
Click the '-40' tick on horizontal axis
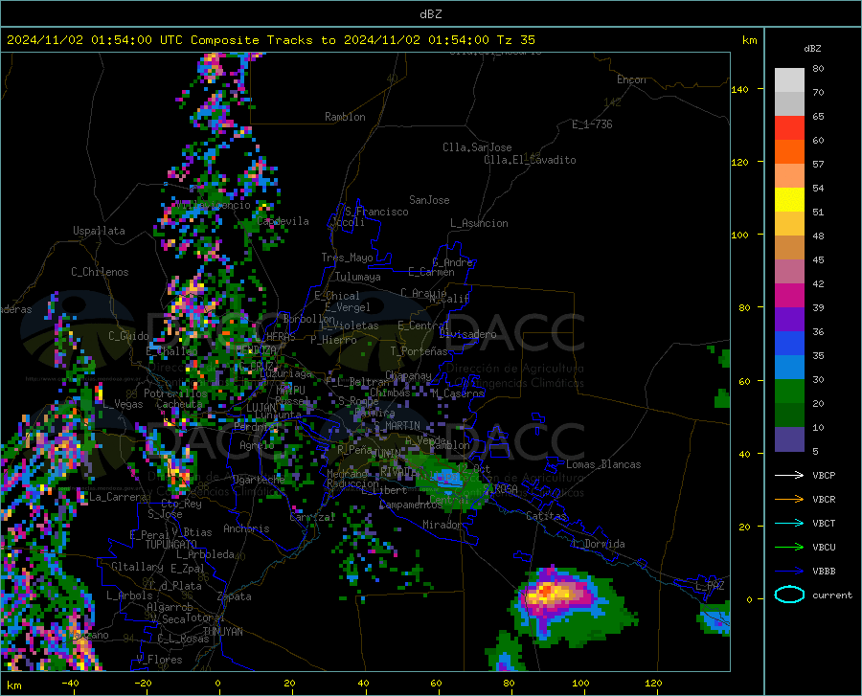click(70, 684)
